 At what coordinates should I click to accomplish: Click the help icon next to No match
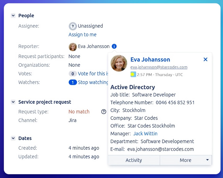[x=104, y=112]
